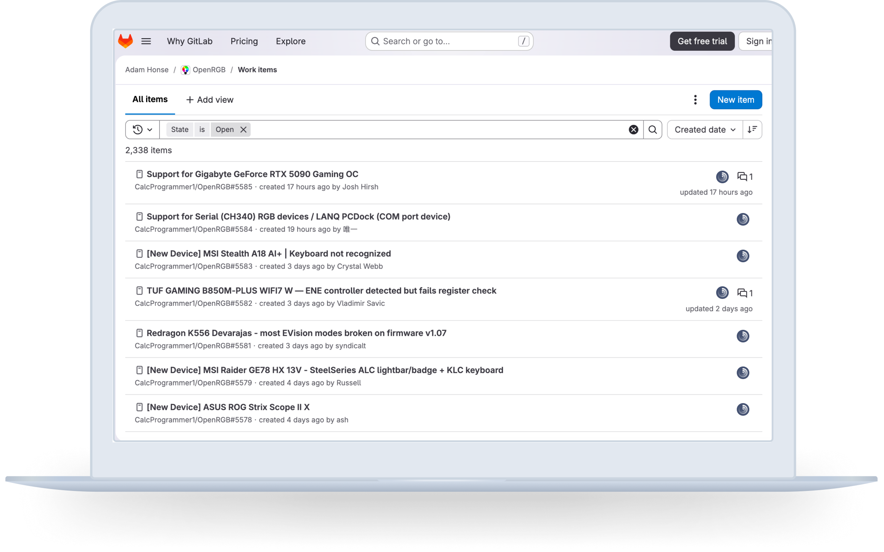884x552 pixels.
Task: Click type icon for Redragon K556 issue
Action: coord(139,333)
